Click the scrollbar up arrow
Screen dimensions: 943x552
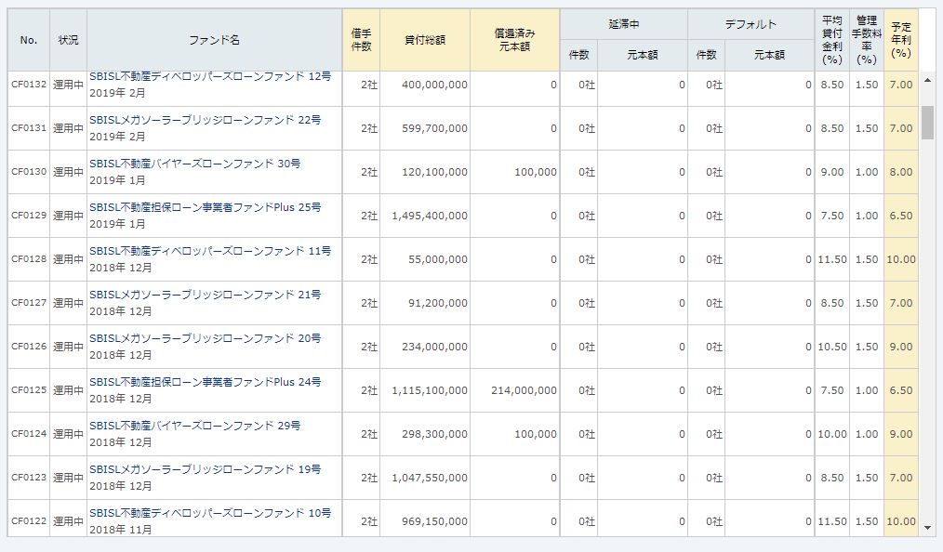[927, 81]
